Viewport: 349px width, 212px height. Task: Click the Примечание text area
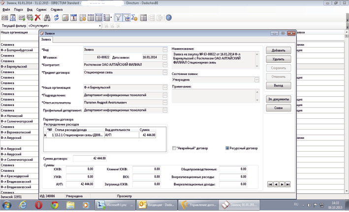(216, 96)
